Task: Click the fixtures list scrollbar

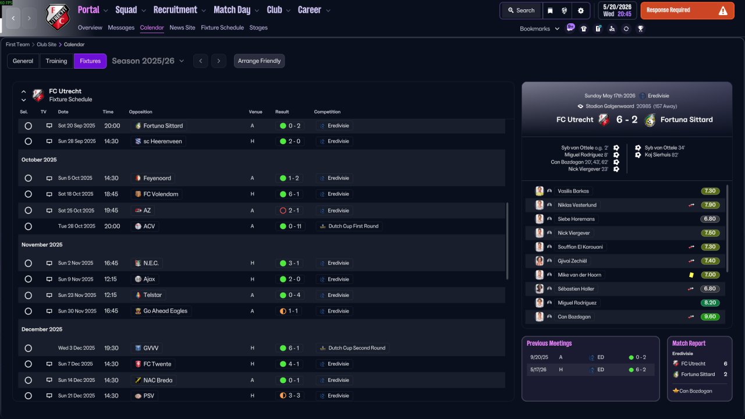Action: pos(508,241)
